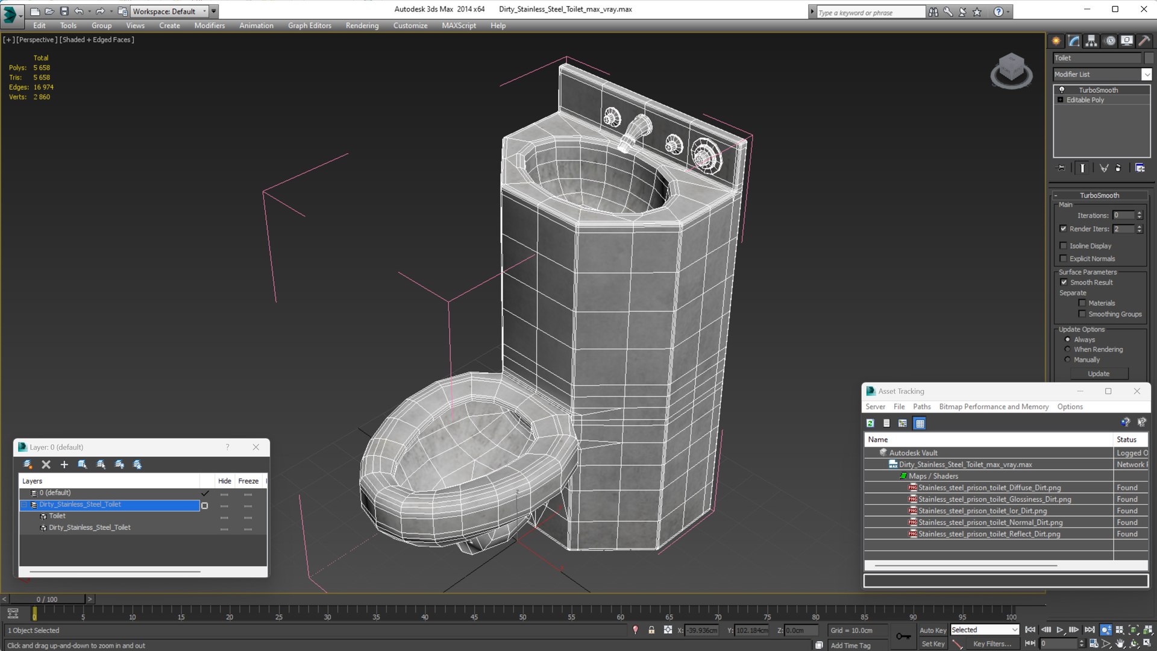Open Bitmap Performance and Memory menu
The width and height of the screenshot is (1157, 651).
[993, 407]
